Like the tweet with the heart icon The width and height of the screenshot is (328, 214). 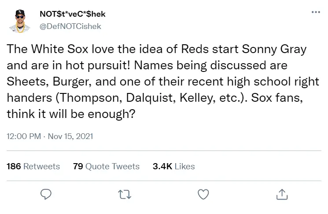coord(203,193)
